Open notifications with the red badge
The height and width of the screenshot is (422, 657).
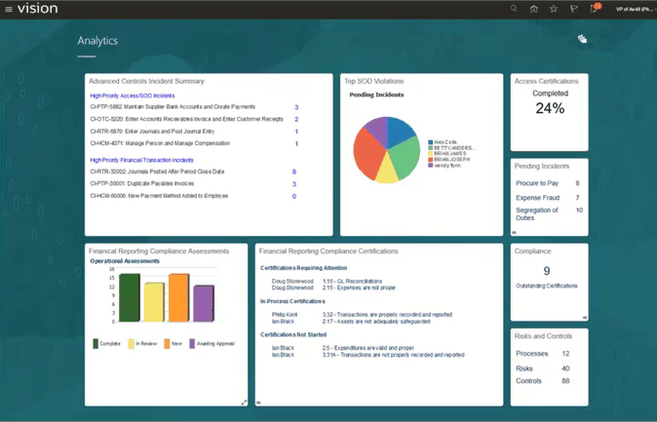594,9
